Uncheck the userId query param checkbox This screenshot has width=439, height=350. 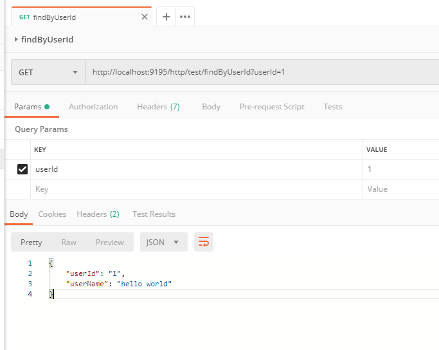22,169
